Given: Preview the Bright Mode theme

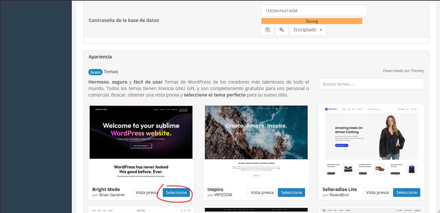Looking at the screenshot, I should point(147,192).
